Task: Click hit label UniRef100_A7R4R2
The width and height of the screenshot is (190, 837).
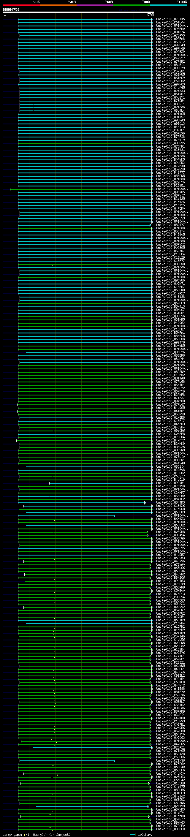Action: (170, 61)
